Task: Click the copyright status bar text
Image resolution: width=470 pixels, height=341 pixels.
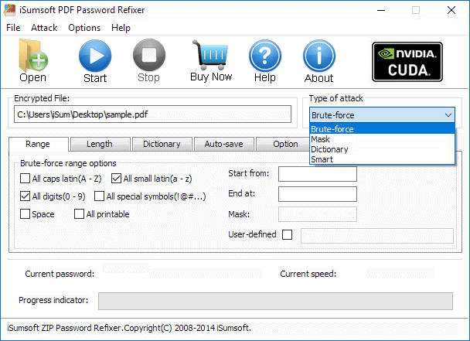Action: pos(129,328)
